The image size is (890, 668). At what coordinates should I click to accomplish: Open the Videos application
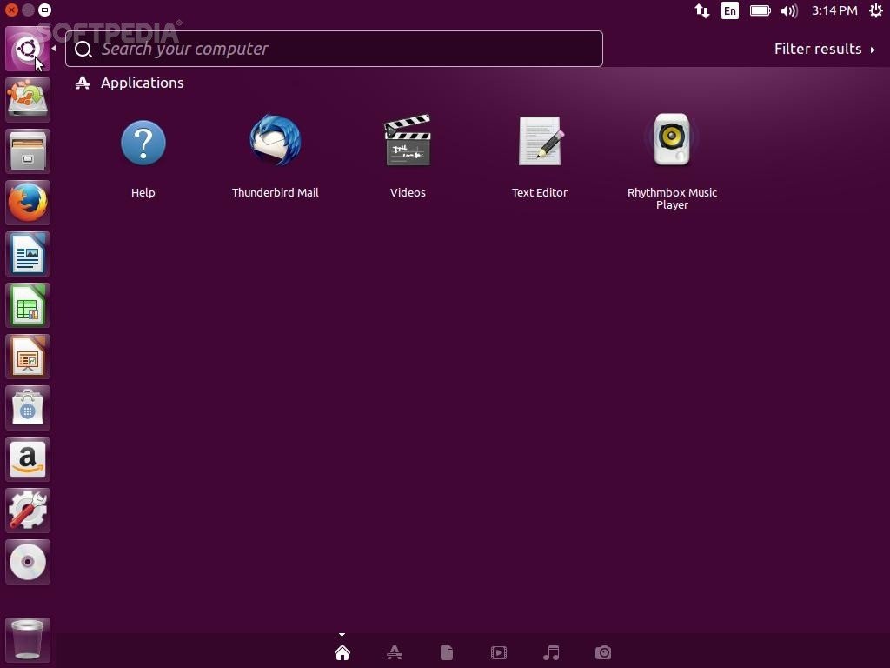(408, 142)
